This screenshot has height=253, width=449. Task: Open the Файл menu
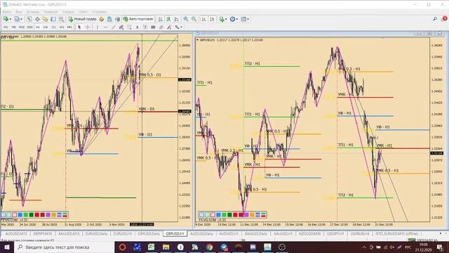click(6, 12)
